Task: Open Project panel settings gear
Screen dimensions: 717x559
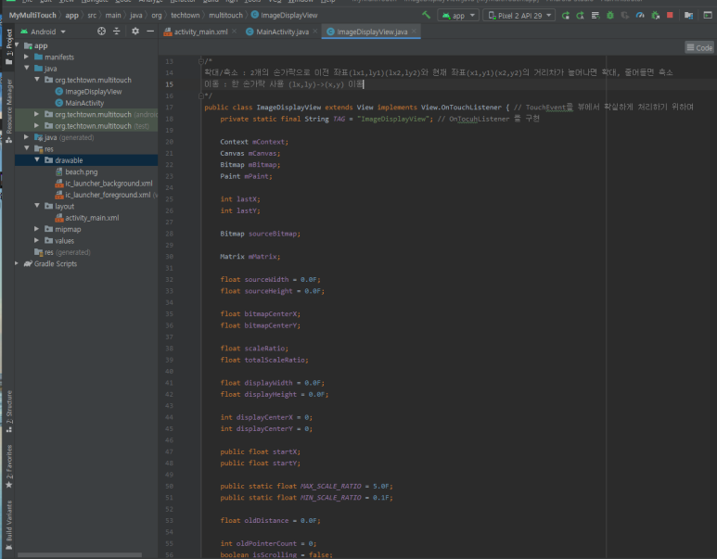Action: (135, 32)
